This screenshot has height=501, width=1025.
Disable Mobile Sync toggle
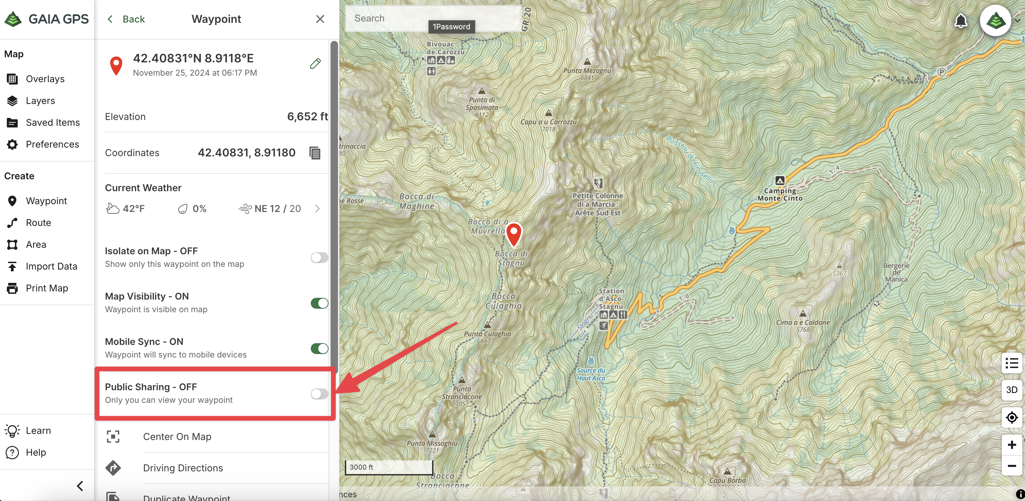tap(319, 349)
